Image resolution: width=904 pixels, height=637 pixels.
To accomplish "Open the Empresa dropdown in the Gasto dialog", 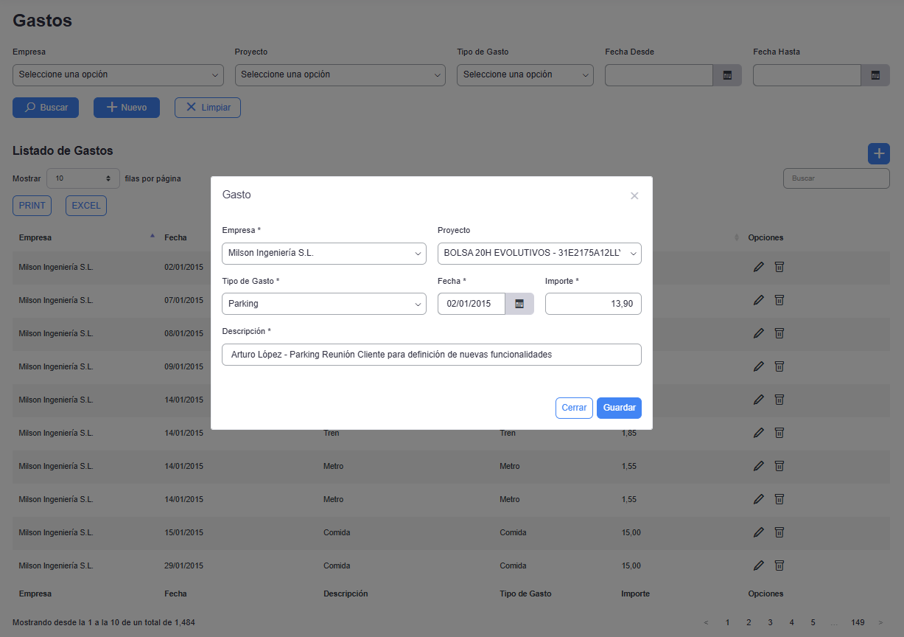I will point(323,254).
